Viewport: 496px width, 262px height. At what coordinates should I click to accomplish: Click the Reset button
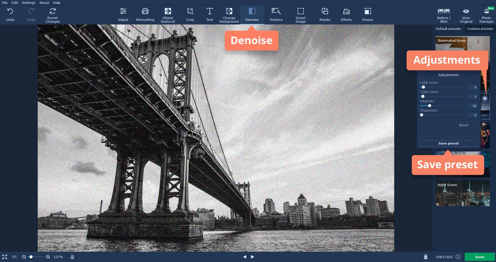(464, 125)
